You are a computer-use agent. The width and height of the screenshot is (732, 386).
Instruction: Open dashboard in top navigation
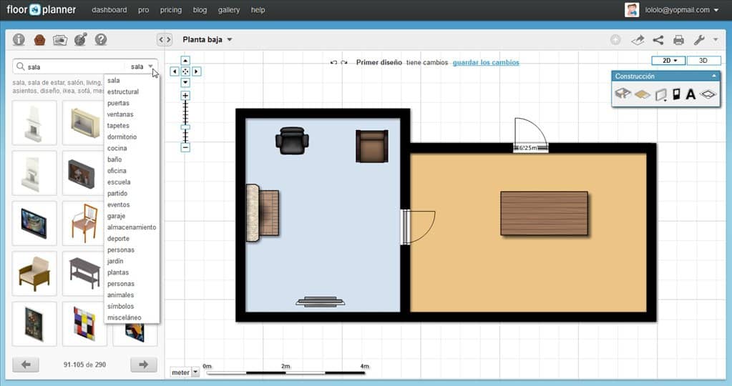pyautogui.click(x=109, y=10)
